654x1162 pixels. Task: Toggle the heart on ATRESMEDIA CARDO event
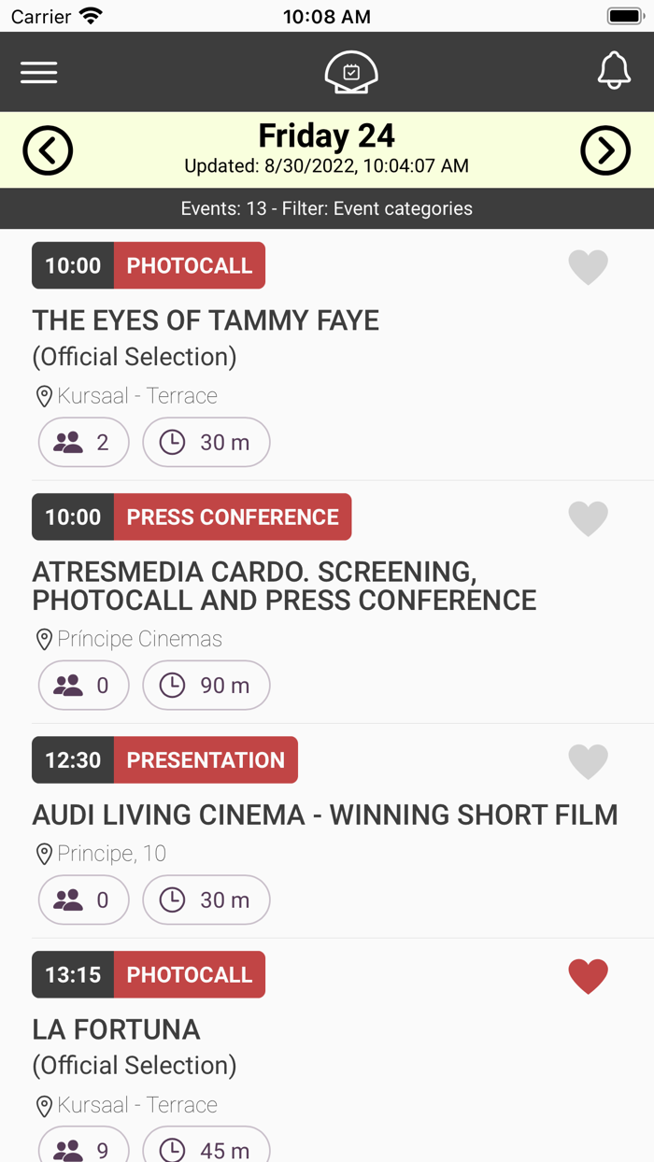click(x=589, y=518)
